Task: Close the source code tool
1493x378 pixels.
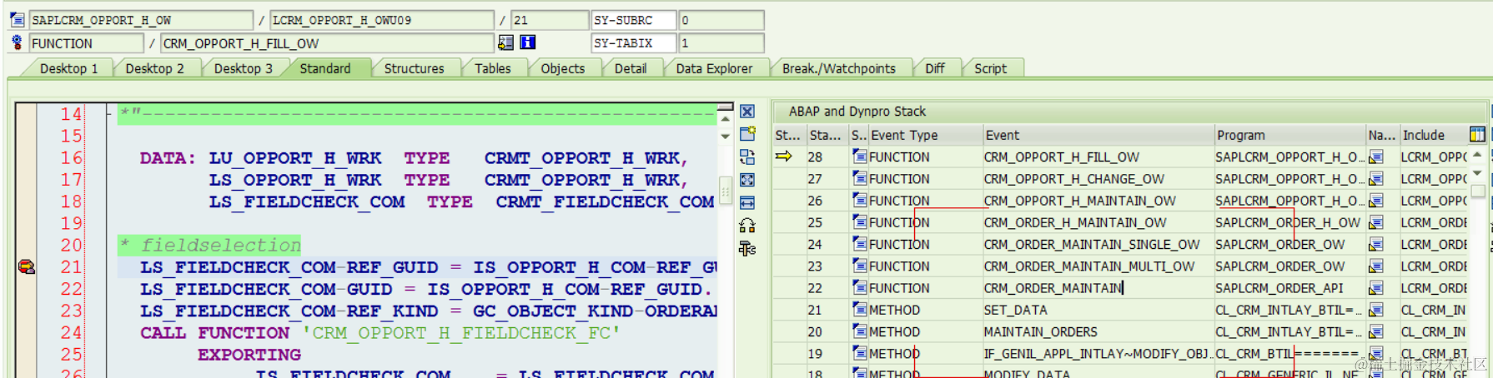Action: click(747, 112)
